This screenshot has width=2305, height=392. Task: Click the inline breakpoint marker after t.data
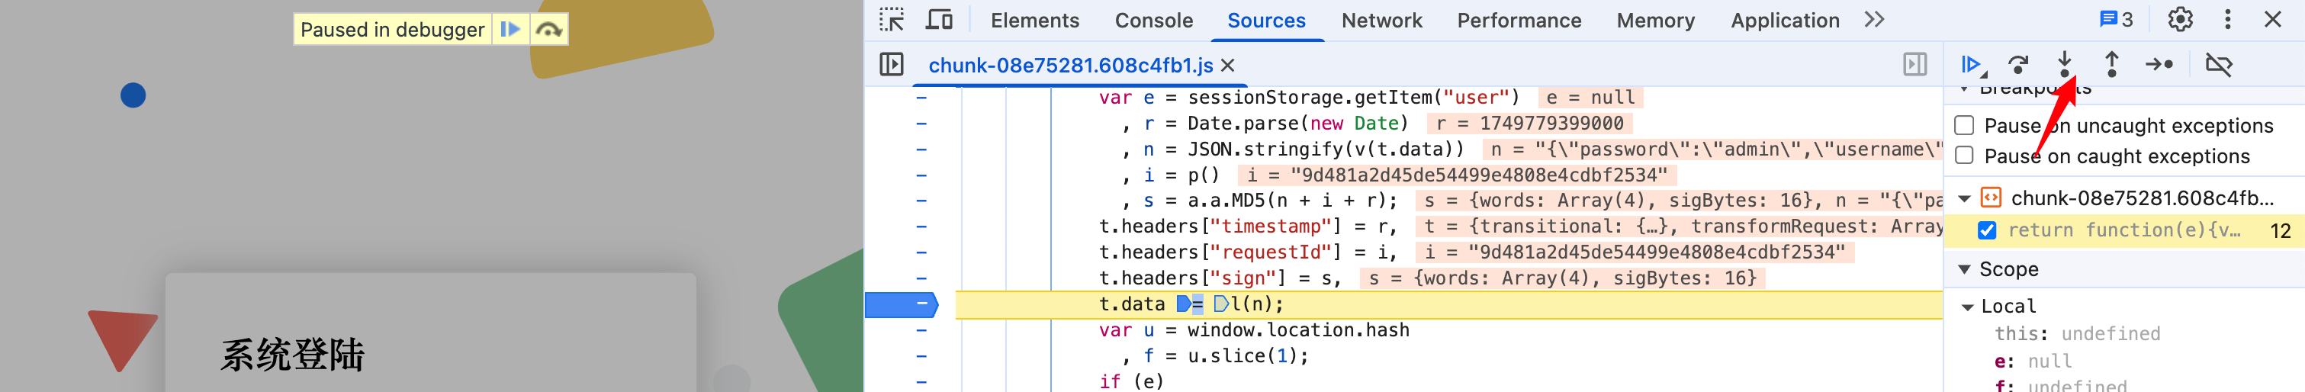(1184, 305)
